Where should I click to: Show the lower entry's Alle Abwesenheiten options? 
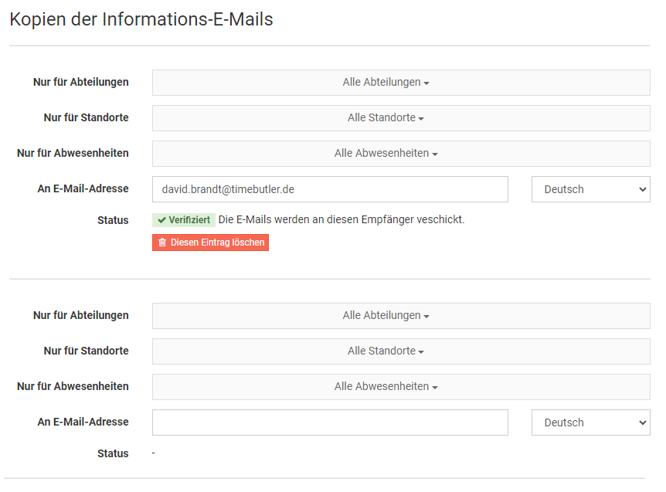[x=401, y=387]
